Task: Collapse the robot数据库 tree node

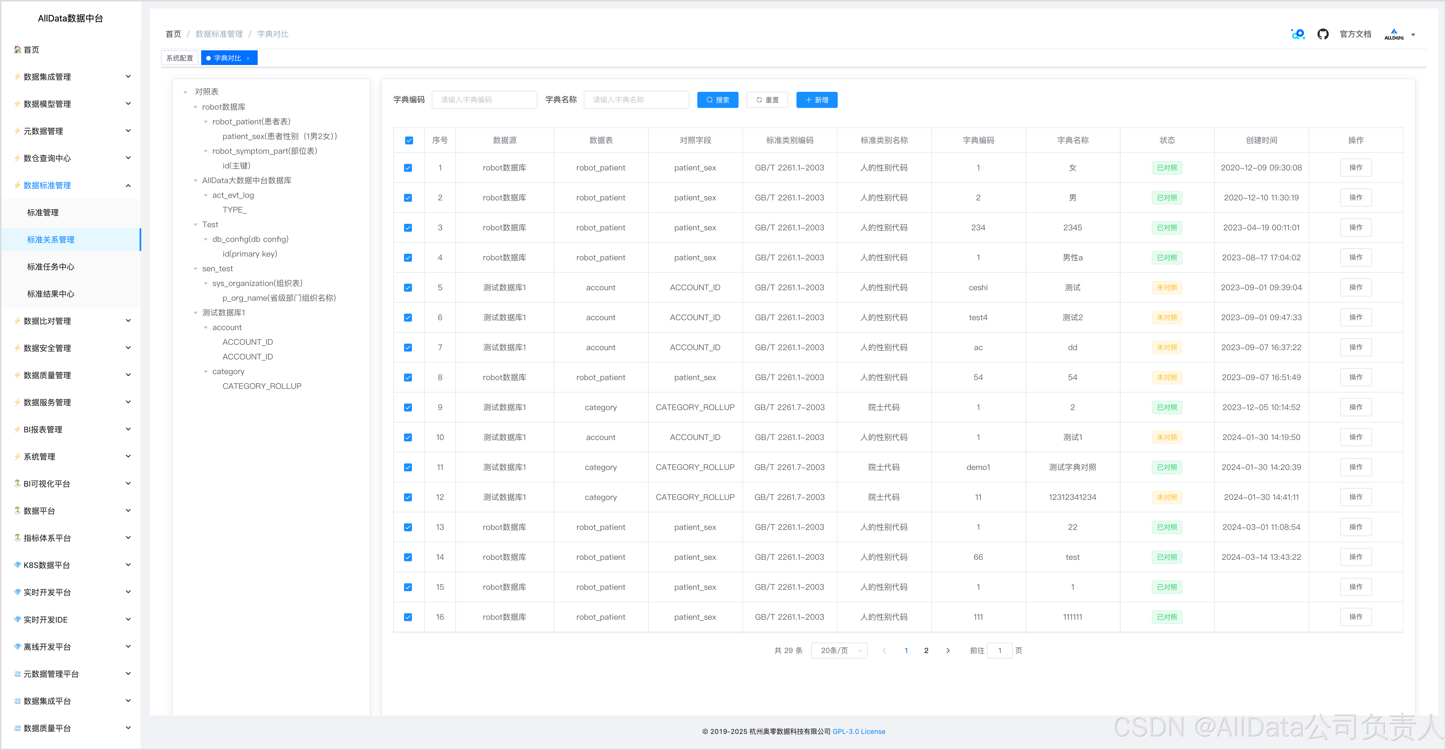Action: pos(195,107)
